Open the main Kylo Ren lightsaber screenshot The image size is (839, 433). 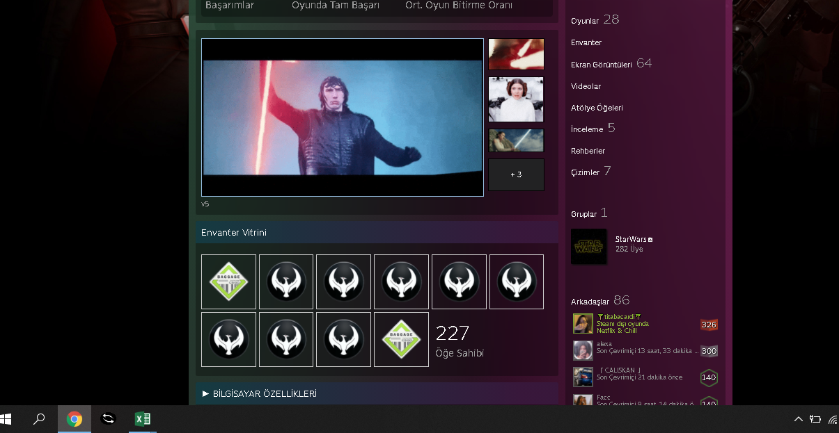click(343, 117)
